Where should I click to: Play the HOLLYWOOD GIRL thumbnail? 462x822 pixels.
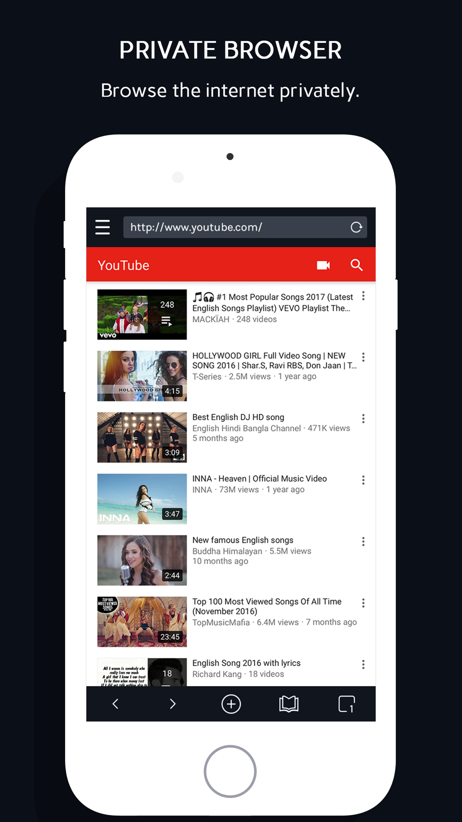pyautogui.click(x=142, y=376)
